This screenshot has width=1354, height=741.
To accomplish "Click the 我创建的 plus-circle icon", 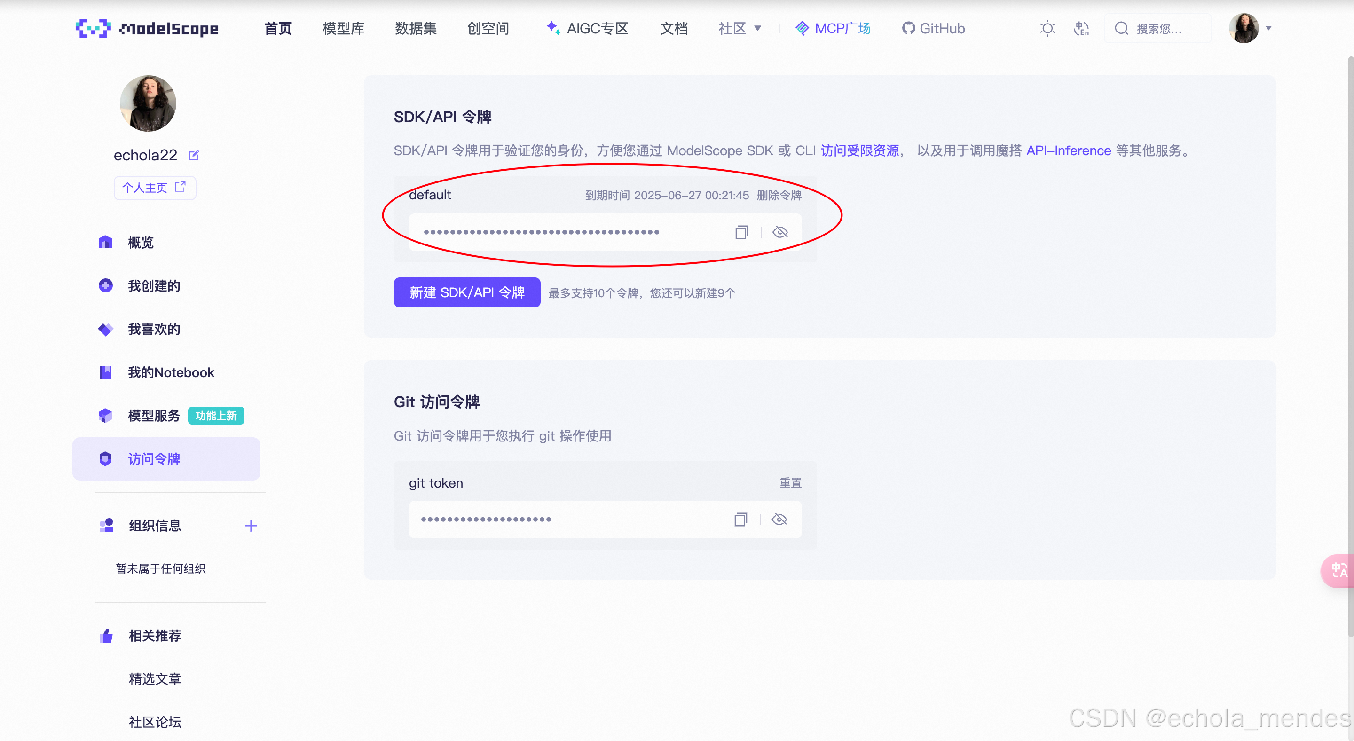I will click(x=105, y=285).
